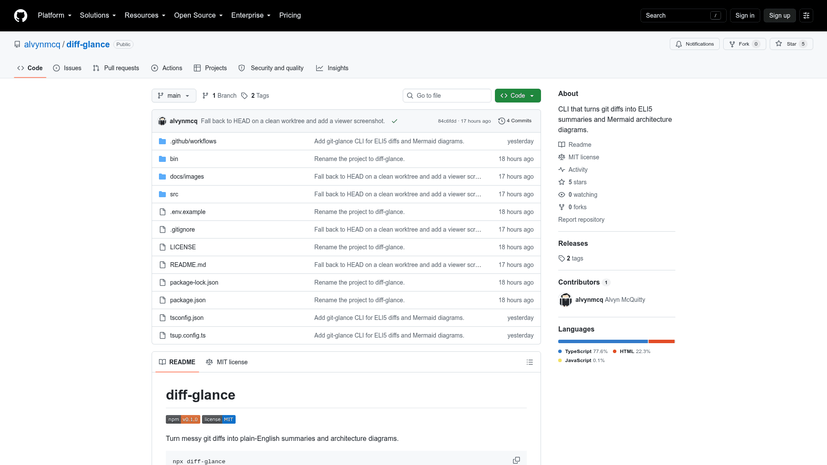Open the README outline list icon
This screenshot has height=465, width=827.
click(x=530, y=362)
